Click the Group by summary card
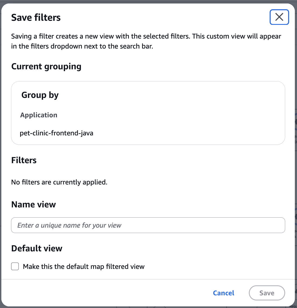The image size is (297, 308). (148, 113)
